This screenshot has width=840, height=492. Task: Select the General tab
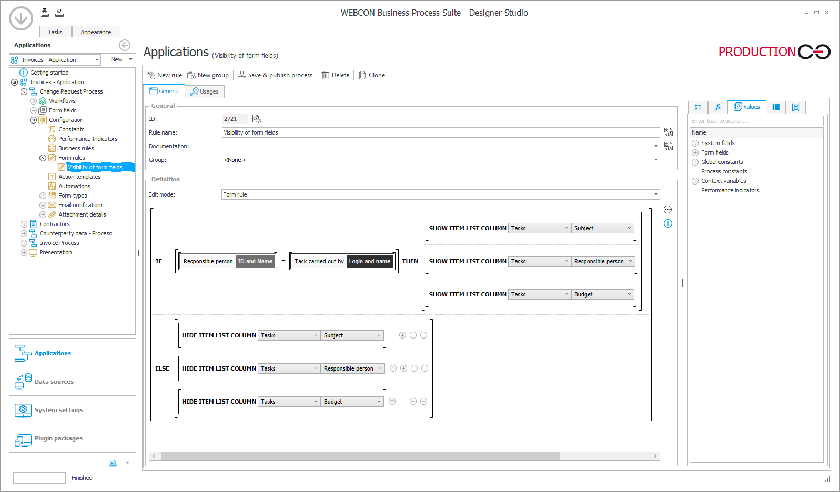(164, 91)
